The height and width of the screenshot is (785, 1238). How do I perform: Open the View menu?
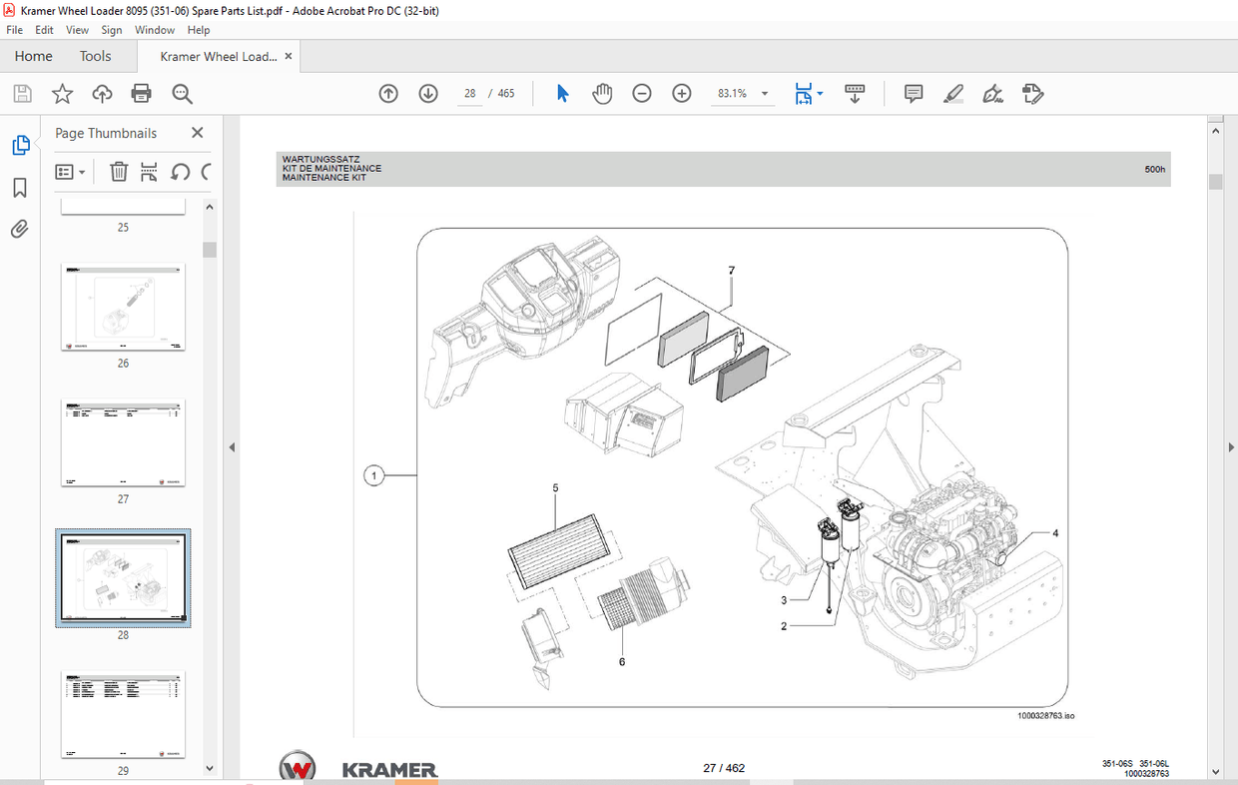point(77,30)
